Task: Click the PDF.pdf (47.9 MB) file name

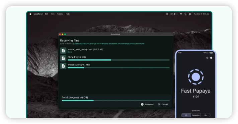Action: coord(77,57)
